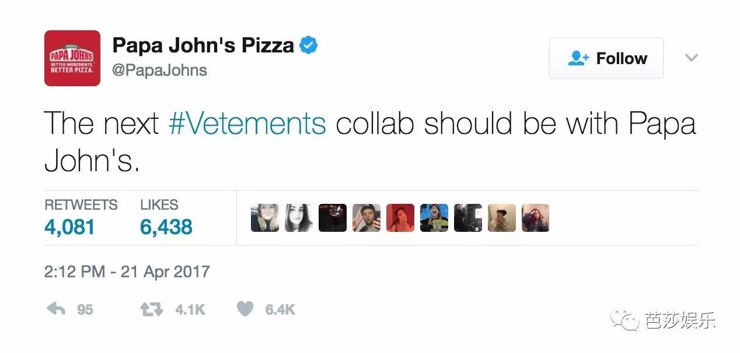Image resolution: width=740 pixels, height=353 pixels.
Task: Open the last liker avatar in the row
Action: 535,218
